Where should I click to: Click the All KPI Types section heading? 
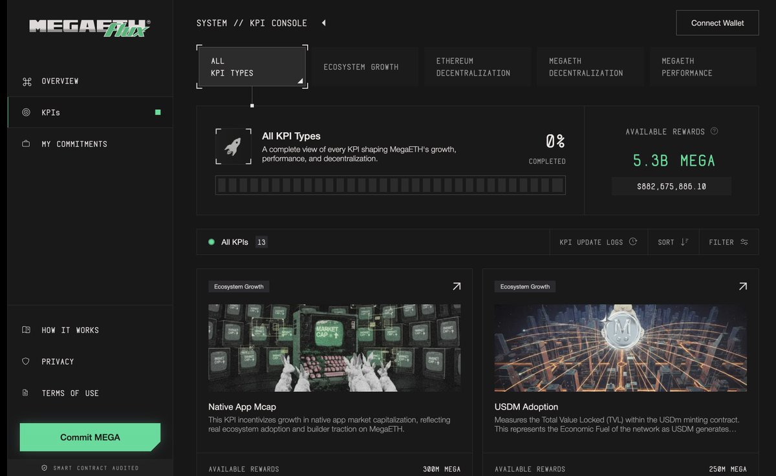[x=291, y=136]
